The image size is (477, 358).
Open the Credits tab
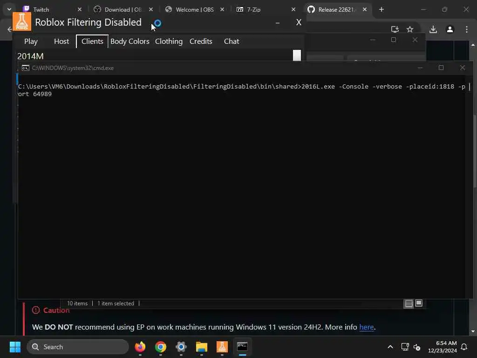[x=201, y=41]
